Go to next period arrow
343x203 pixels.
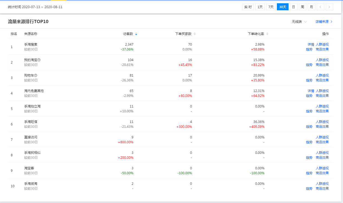coord(329,7)
